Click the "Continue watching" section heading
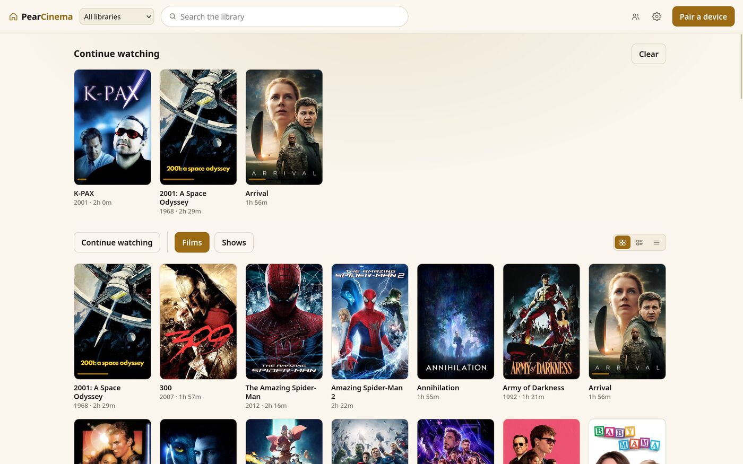Screen dimensions: 743x464 [x=116, y=54]
